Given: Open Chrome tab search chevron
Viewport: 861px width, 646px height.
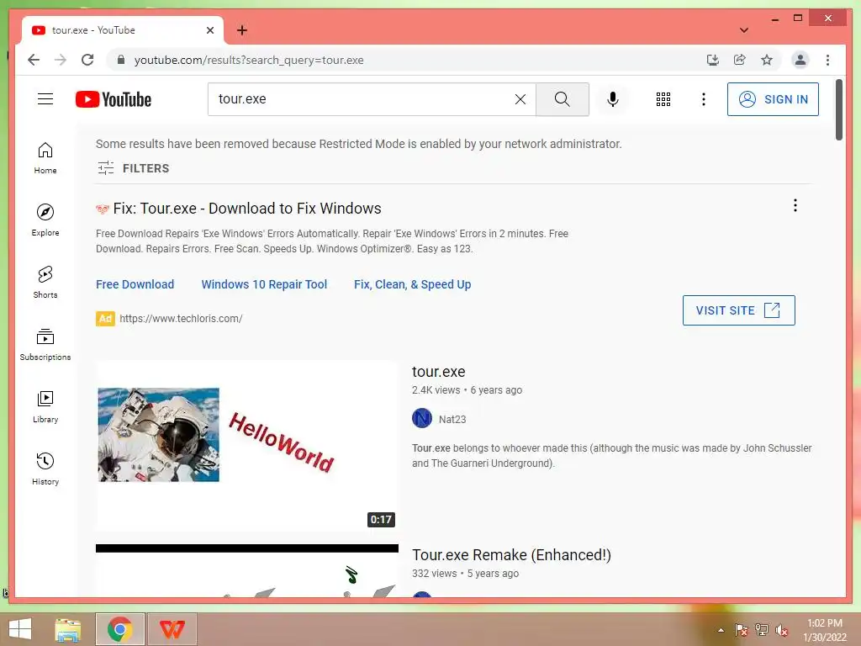Looking at the screenshot, I should pos(744,30).
